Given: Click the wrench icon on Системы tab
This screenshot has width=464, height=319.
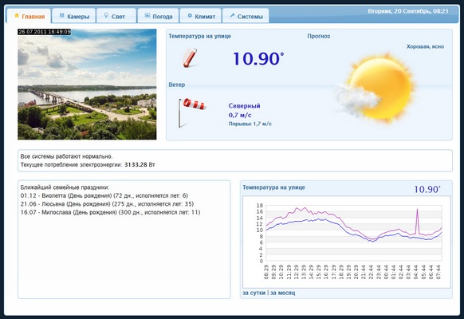Looking at the screenshot, I should (232, 15).
